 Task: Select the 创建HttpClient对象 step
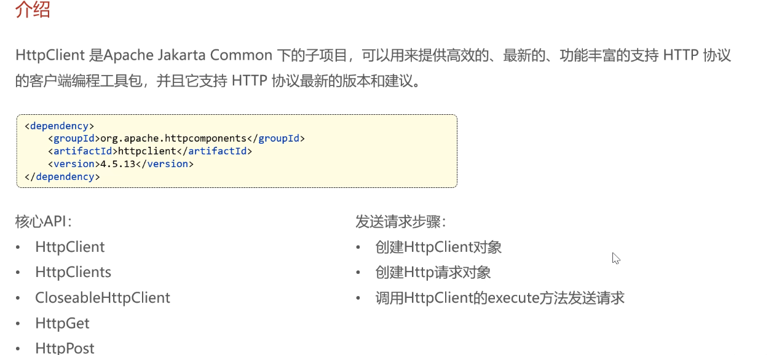pos(438,248)
